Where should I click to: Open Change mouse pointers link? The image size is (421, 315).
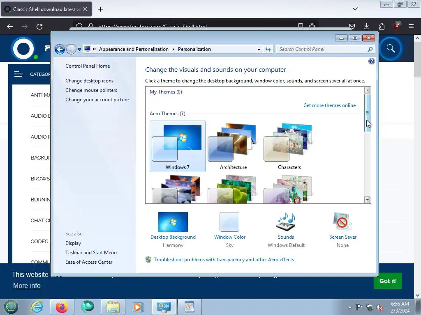(x=91, y=90)
